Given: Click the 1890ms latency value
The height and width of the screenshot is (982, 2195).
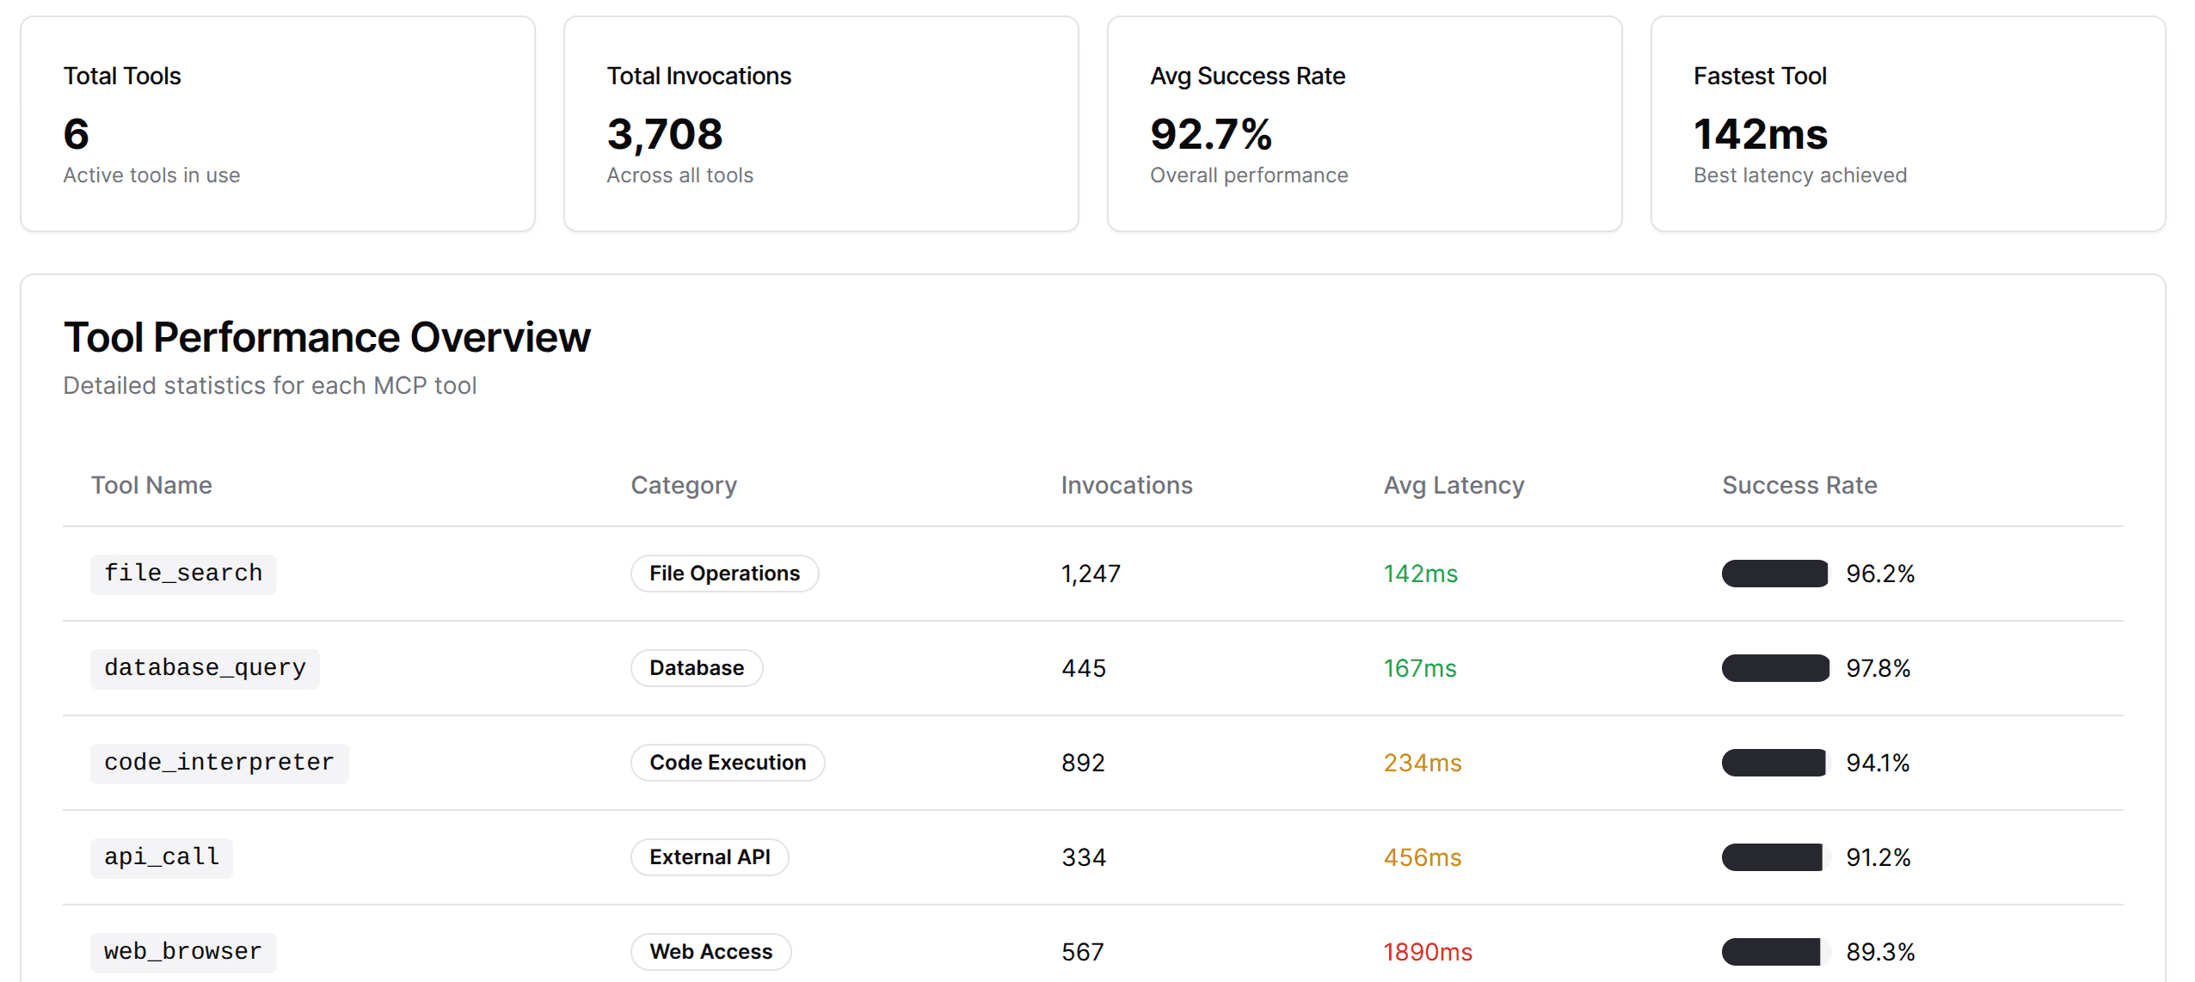Looking at the screenshot, I should pyautogui.click(x=1427, y=952).
